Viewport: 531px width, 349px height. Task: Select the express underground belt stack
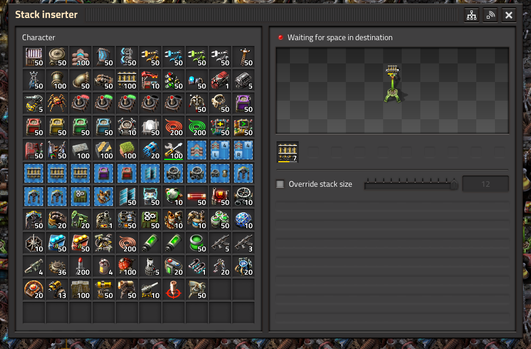click(104, 57)
